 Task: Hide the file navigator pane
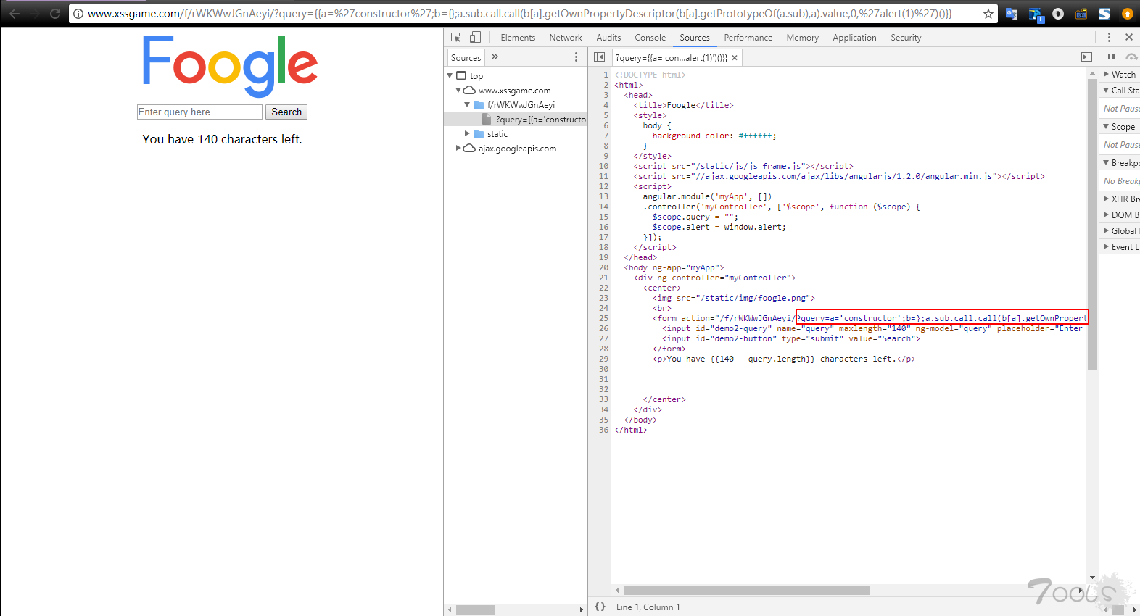599,57
